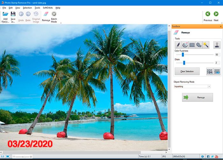Select the Free-form lasso selection tool
223x160 pixels.
(199, 45)
